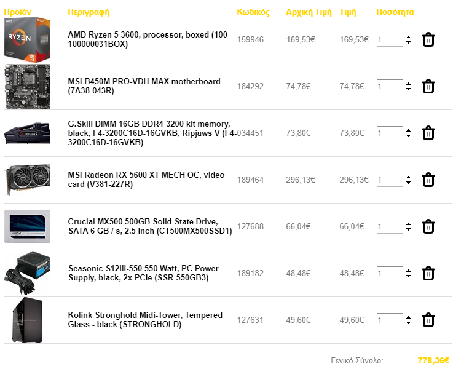Increase quantity of G.Skill memory kit
The height and width of the screenshot is (369, 453).
pyautogui.click(x=408, y=130)
